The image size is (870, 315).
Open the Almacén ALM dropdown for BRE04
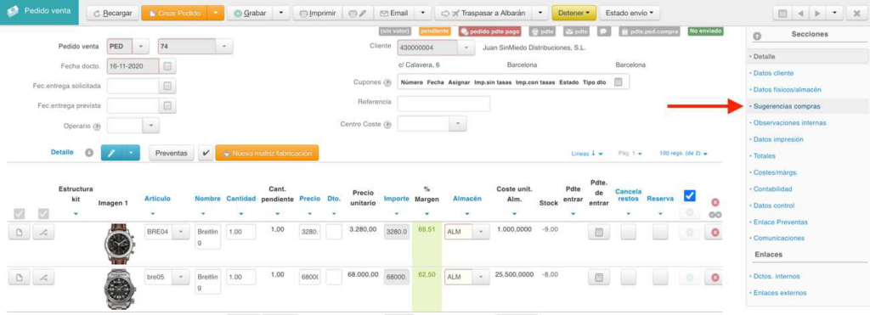tap(481, 233)
